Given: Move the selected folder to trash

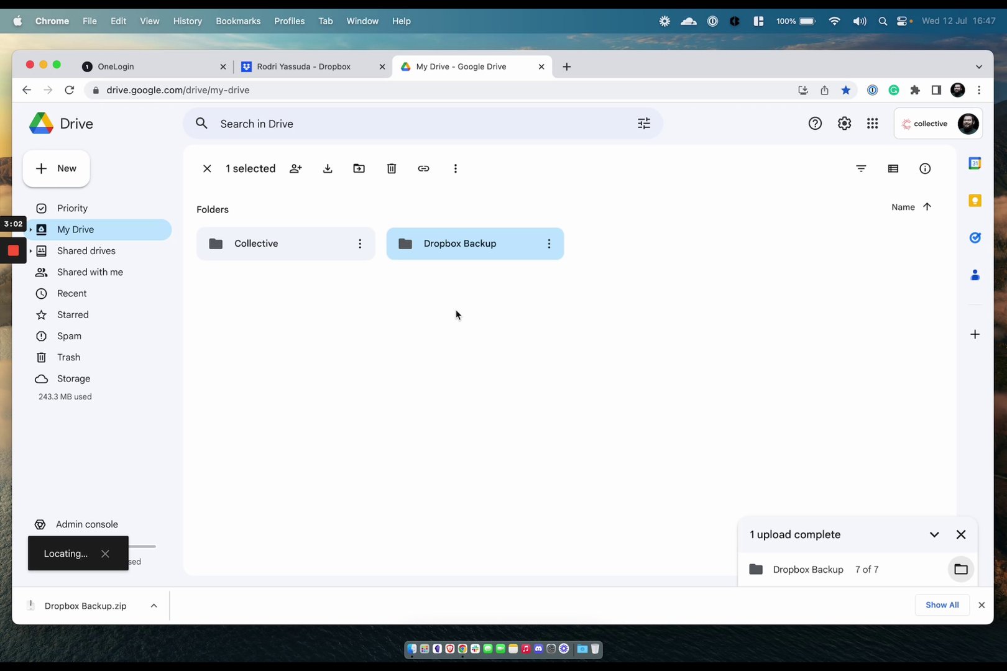Looking at the screenshot, I should 392,168.
